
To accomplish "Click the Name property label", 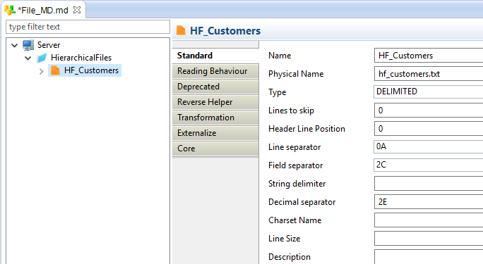I will [x=280, y=56].
